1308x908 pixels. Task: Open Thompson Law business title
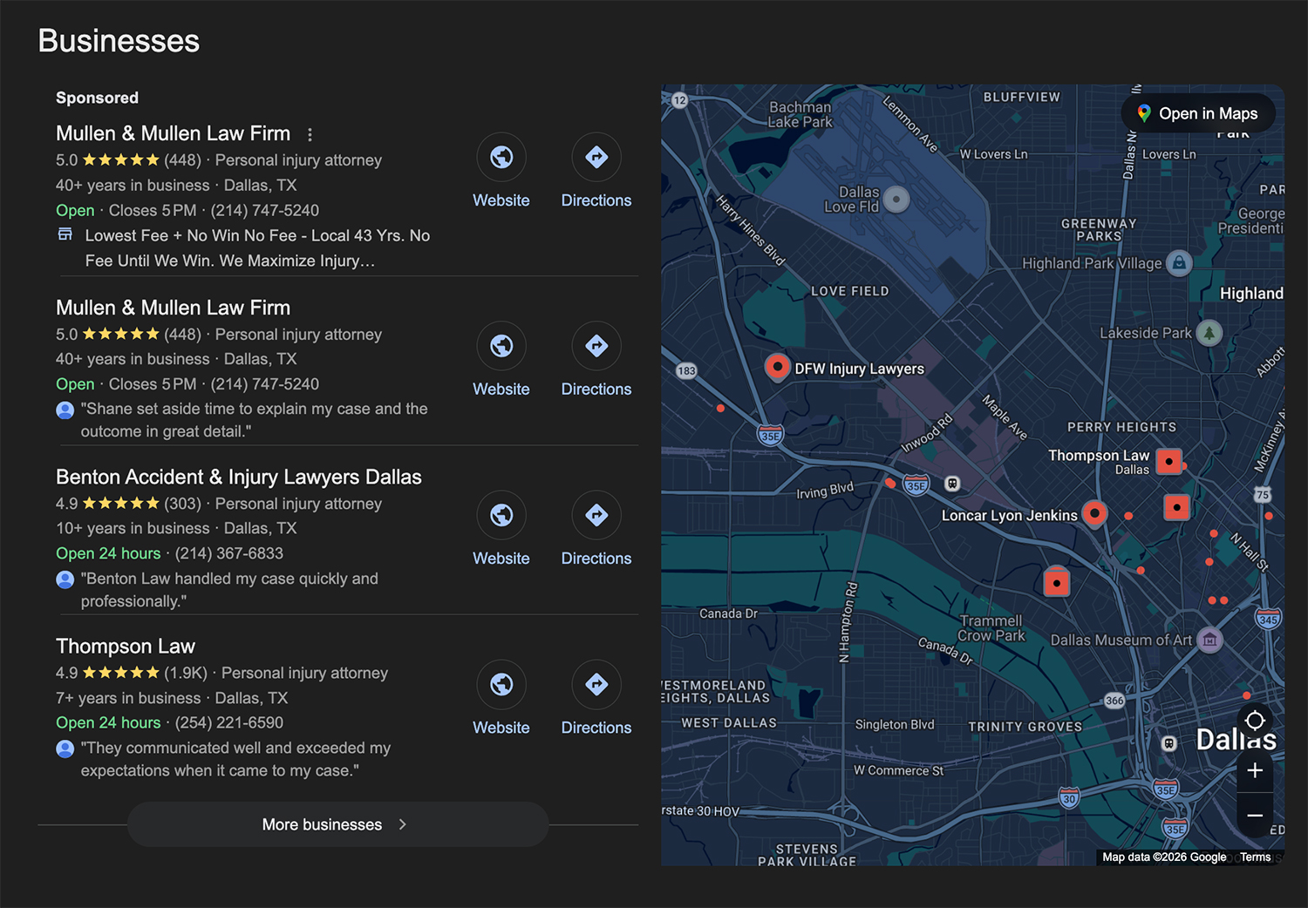click(x=126, y=647)
